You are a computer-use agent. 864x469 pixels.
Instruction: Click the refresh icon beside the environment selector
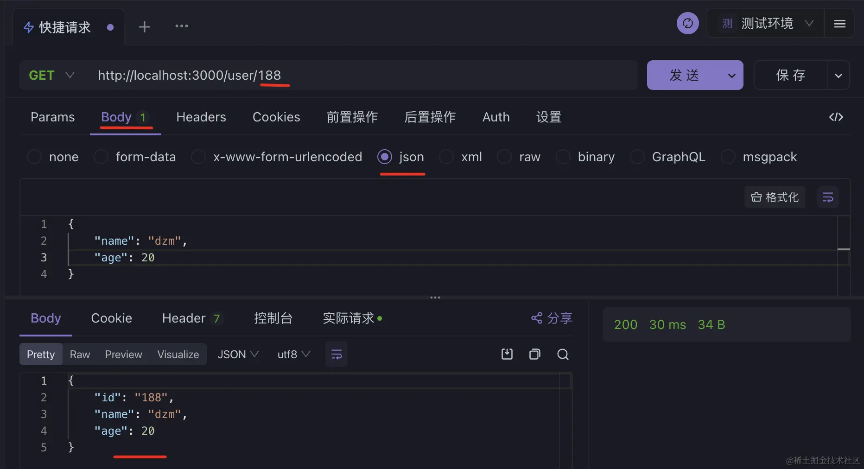pyautogui.click(x=687, y=23)
